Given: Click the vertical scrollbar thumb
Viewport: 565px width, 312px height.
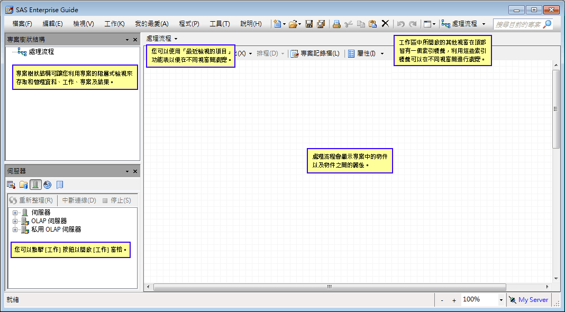Looking at the screenshot, I should [x=555, y=109].
